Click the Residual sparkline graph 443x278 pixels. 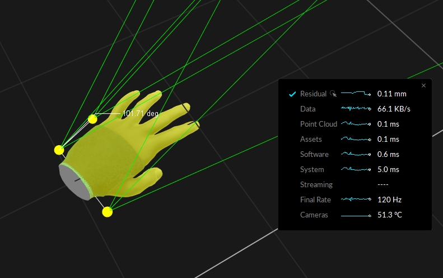(x=356, y=94)
